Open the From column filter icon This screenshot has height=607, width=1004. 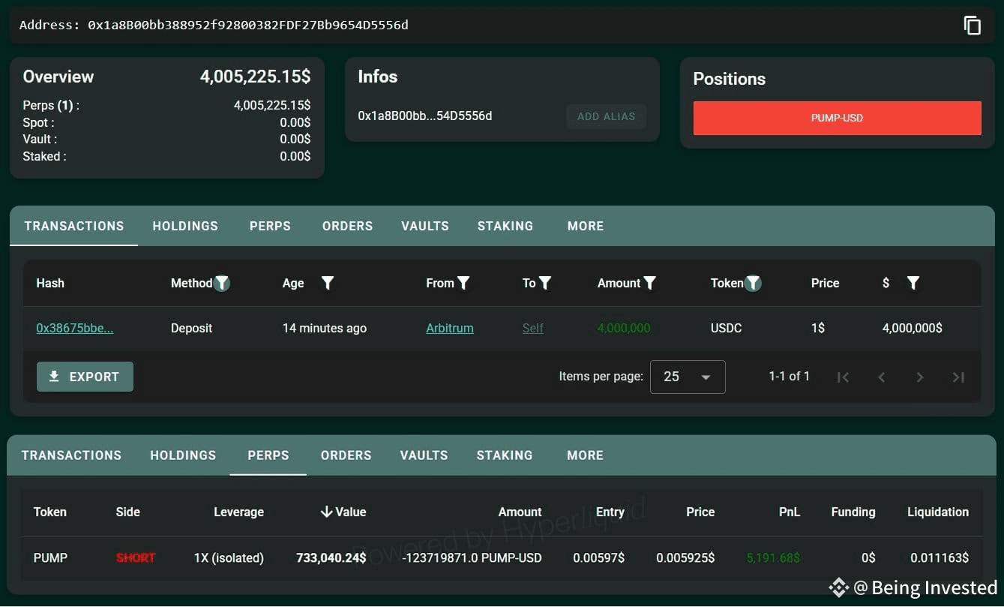click(x=463, y=283)
